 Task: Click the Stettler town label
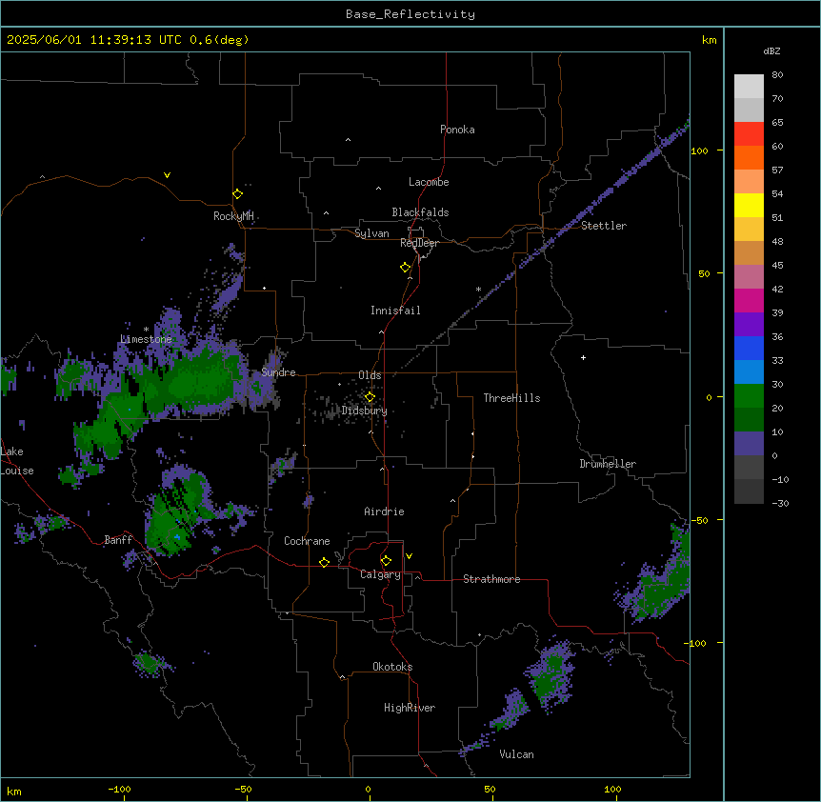(x=603, y=226)
